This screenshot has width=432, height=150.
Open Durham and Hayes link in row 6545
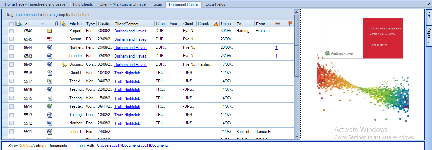click(130, 39)
